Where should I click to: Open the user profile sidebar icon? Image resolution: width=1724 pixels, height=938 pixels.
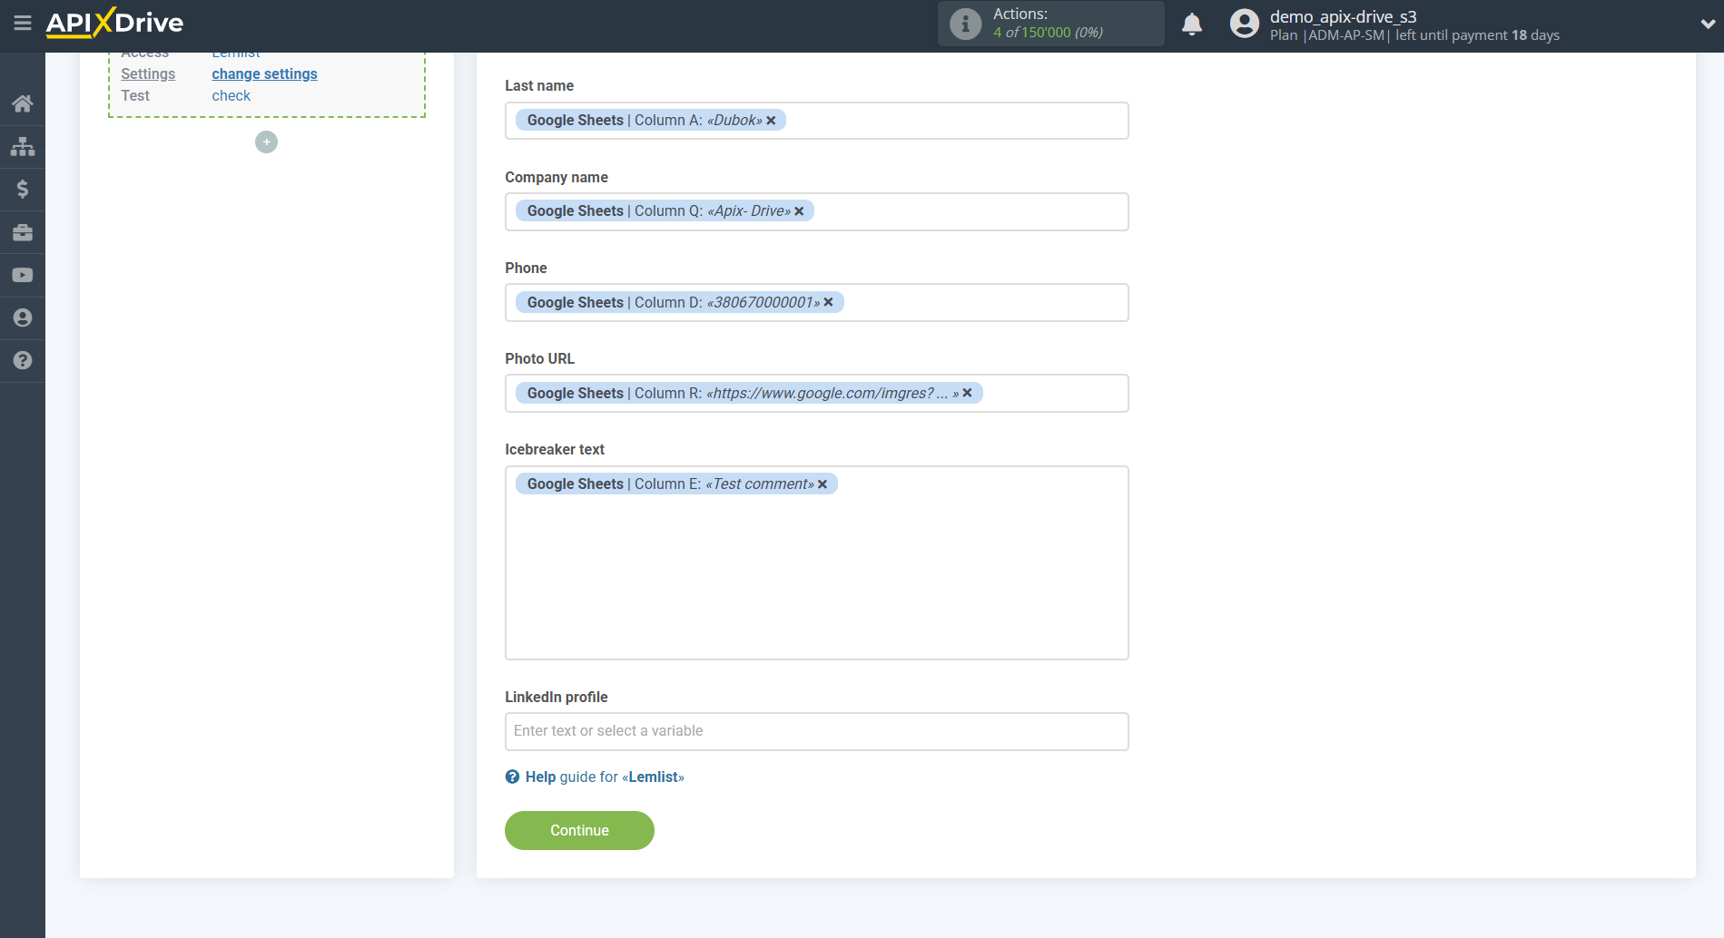coord(23,318)
